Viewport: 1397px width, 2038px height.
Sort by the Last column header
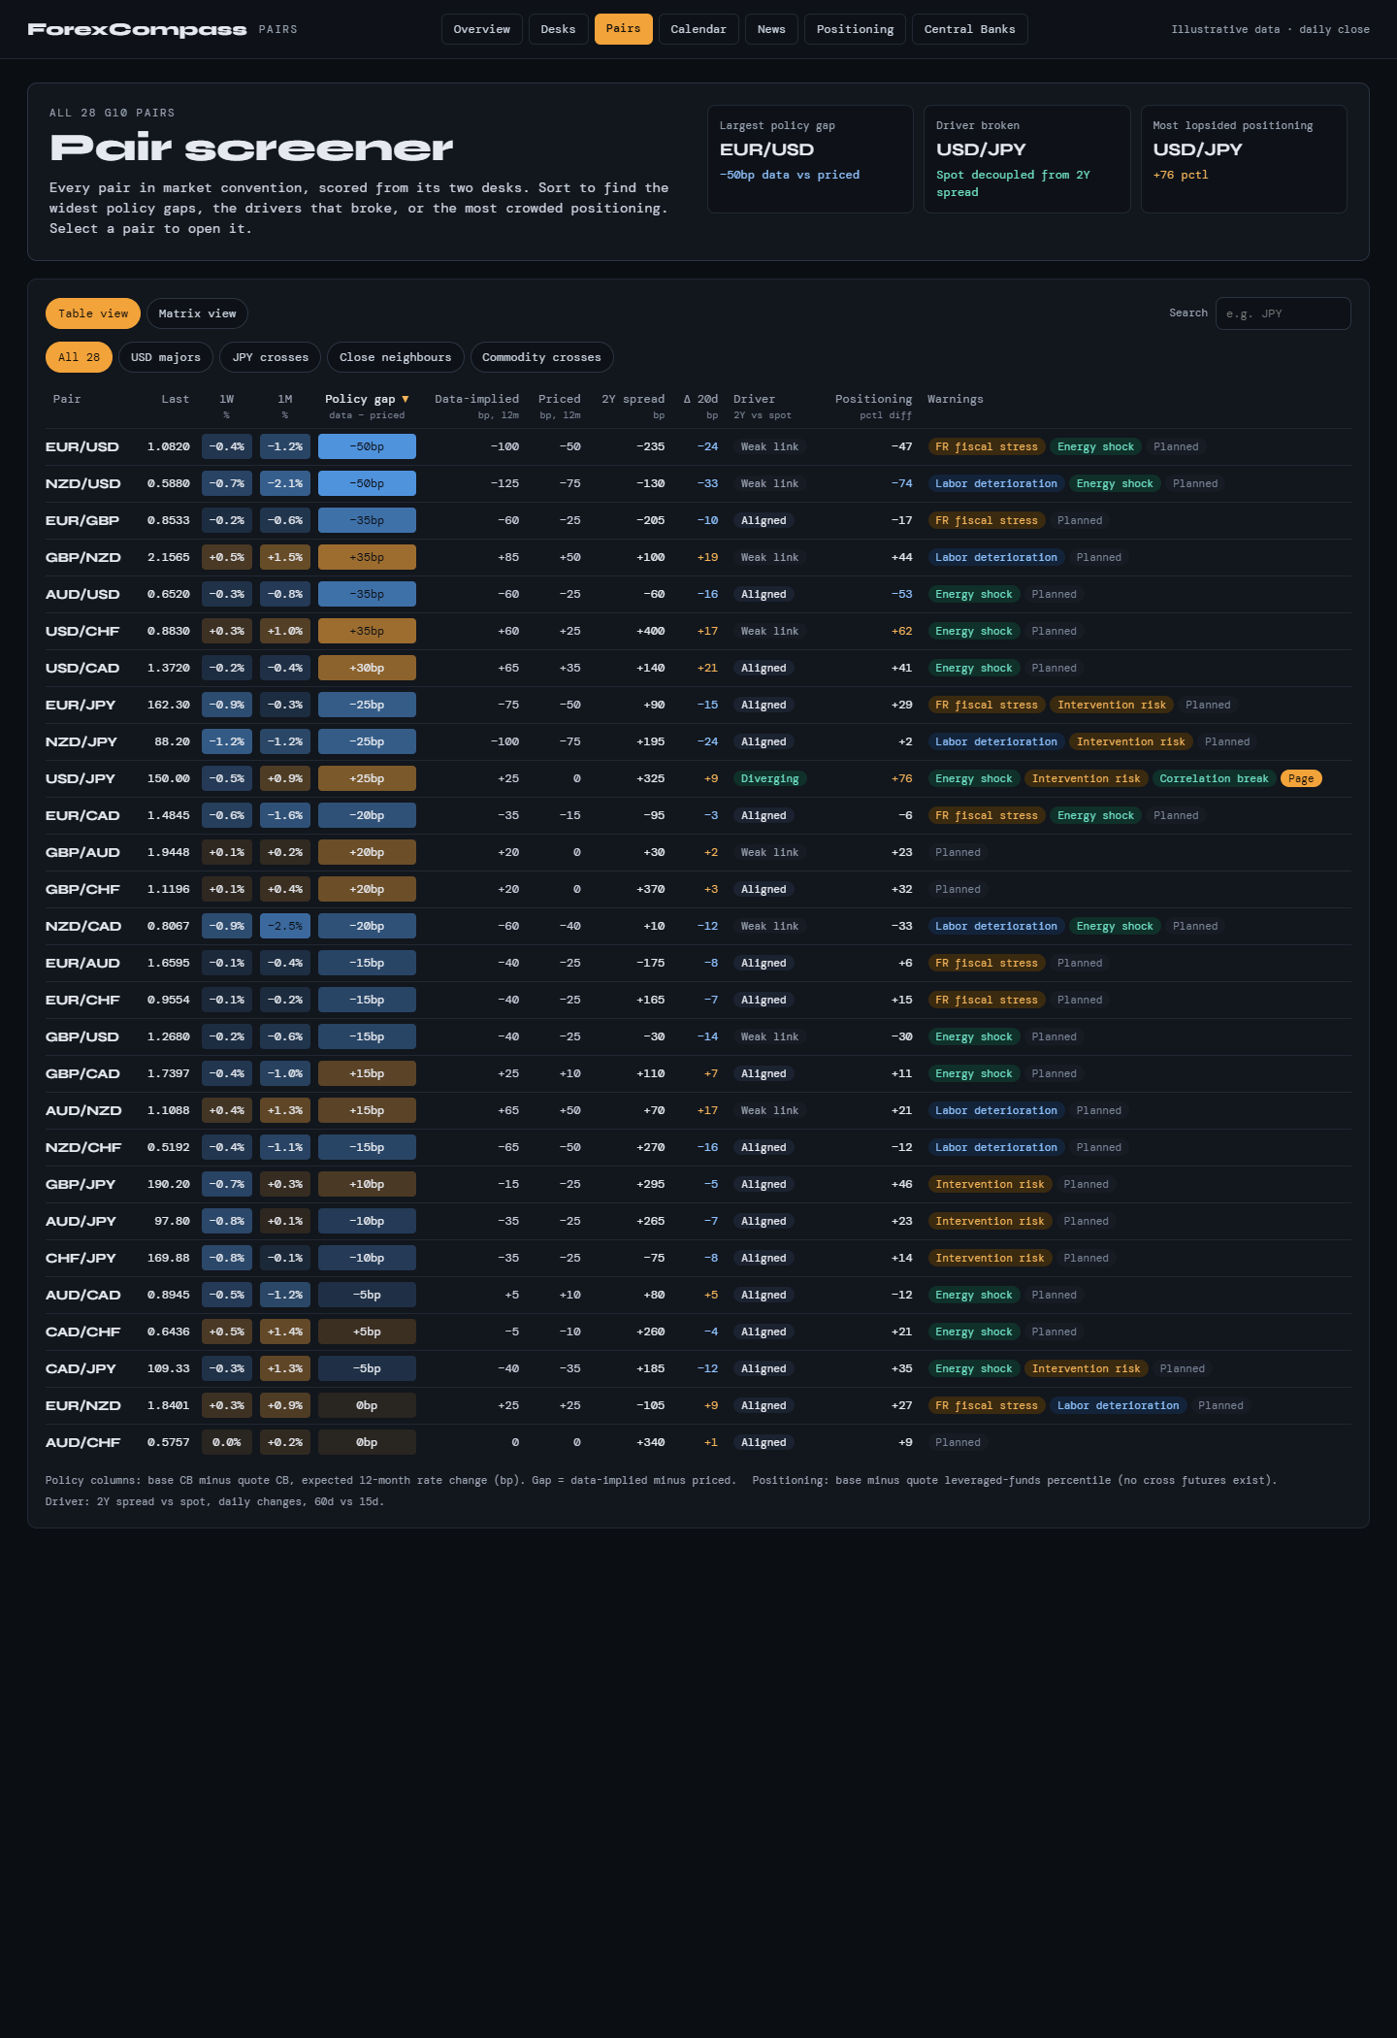coord(176,399)
